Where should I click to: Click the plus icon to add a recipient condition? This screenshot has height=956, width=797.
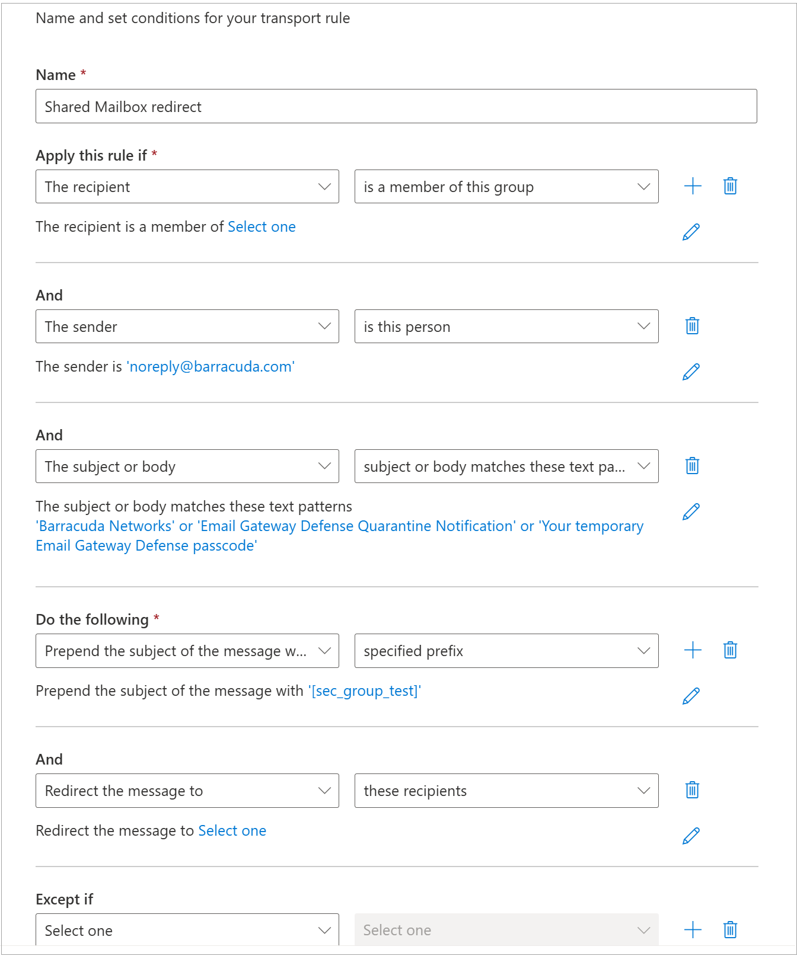pos(692,187)
